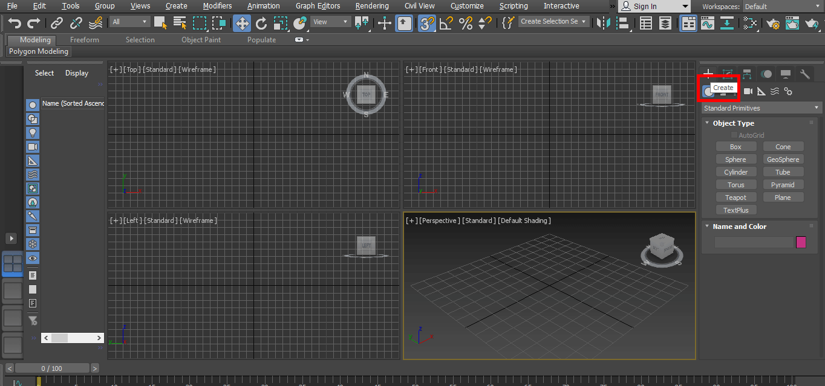Viewport: 825px width, 386px height.
Task: Activate the Select and Scale tool
Action: pyautogui.click(x=280, y=24)
